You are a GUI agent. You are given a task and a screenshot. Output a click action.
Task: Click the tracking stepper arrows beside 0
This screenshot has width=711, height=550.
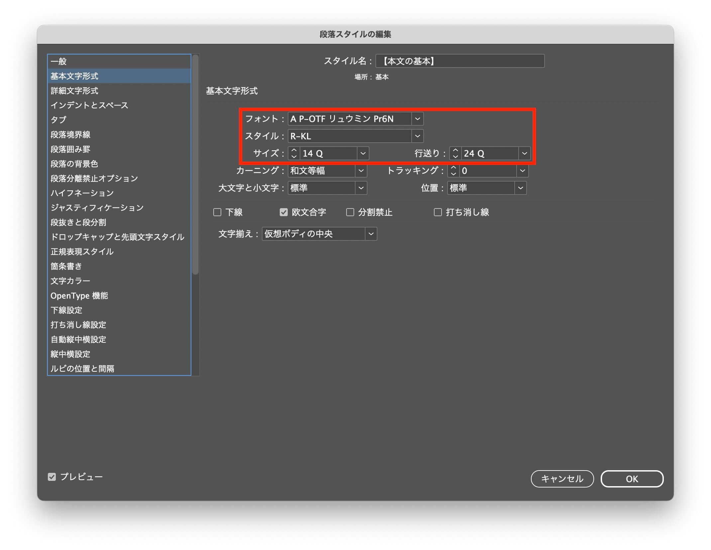tap(453, 171)
